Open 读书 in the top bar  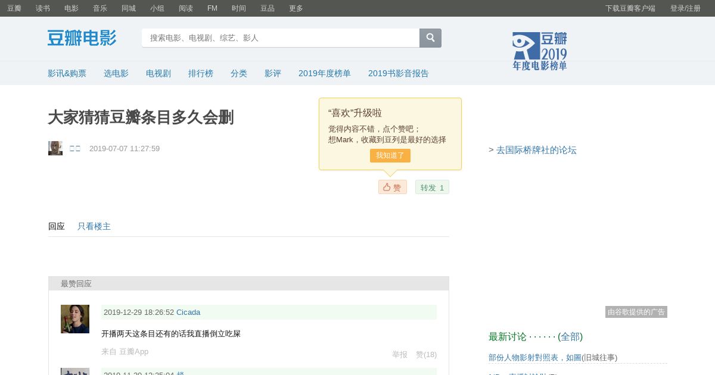pyautogui.click(x=43, y=8)
